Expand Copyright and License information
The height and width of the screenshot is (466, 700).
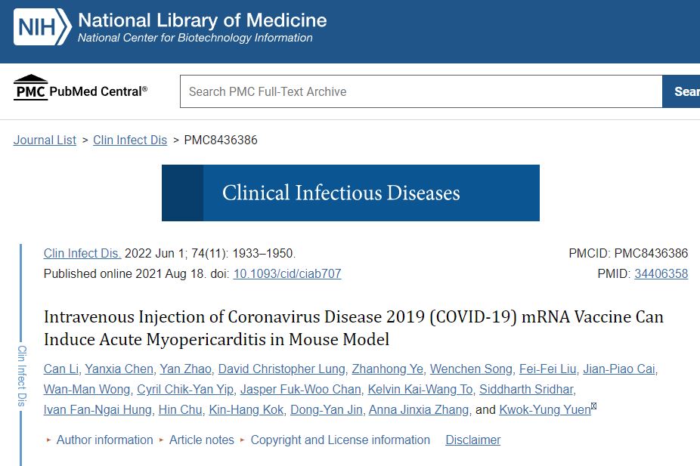340,440
